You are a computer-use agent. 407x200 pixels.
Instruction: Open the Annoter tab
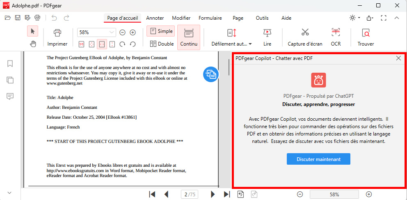(x=155, y=18)
